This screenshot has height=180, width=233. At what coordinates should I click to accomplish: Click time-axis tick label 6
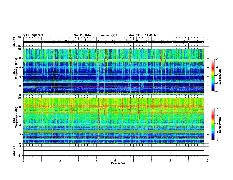(133, 161)
